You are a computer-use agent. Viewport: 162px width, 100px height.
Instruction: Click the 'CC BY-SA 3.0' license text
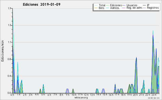pyautogui.click(x=154, y=98)
